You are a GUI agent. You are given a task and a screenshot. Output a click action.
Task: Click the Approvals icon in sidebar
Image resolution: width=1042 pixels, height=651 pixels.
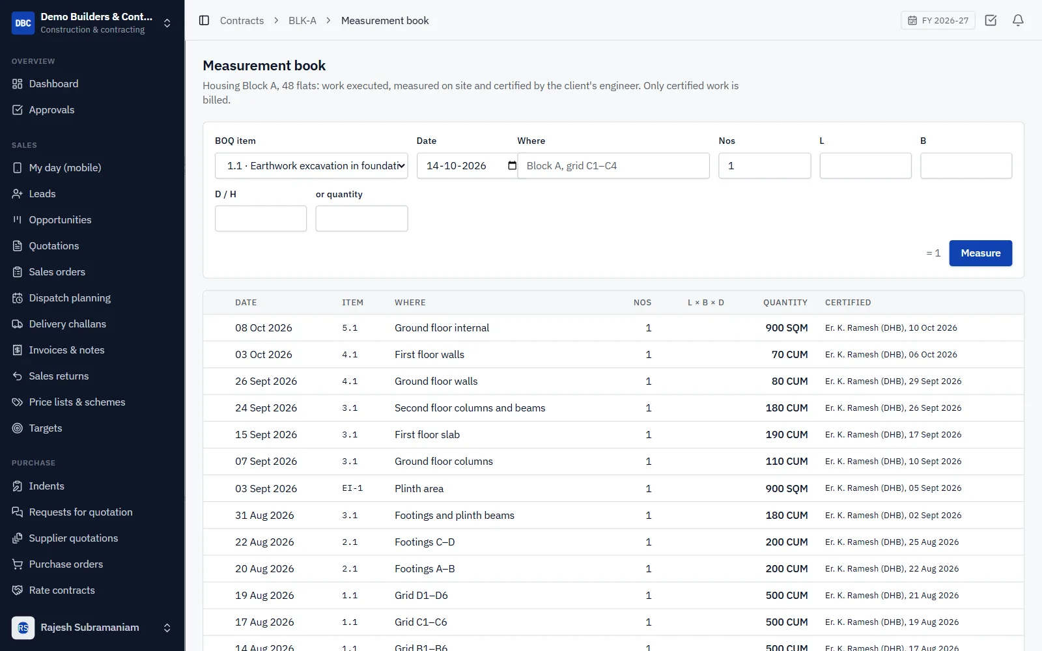coord(18,110)
